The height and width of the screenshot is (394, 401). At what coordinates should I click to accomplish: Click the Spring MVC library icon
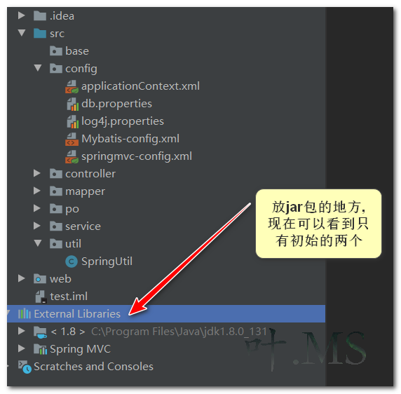(40, 349)
